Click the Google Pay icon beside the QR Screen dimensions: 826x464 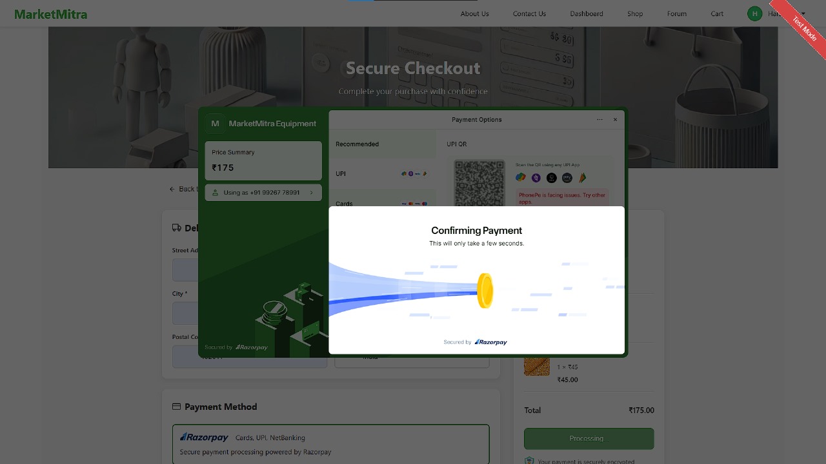[521, 178]
